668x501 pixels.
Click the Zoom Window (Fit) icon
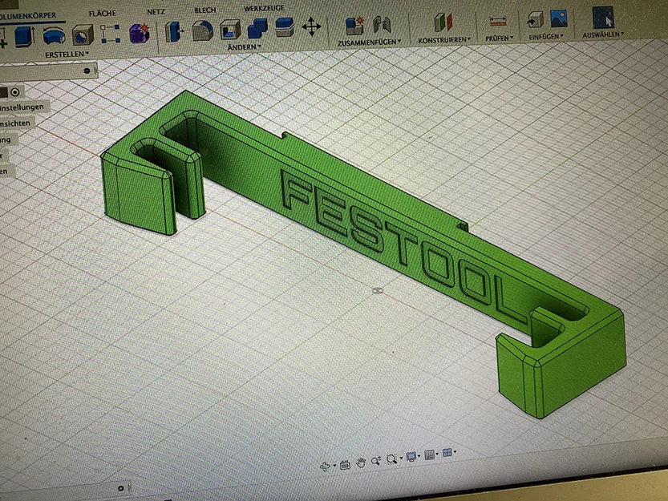(391, 459)
